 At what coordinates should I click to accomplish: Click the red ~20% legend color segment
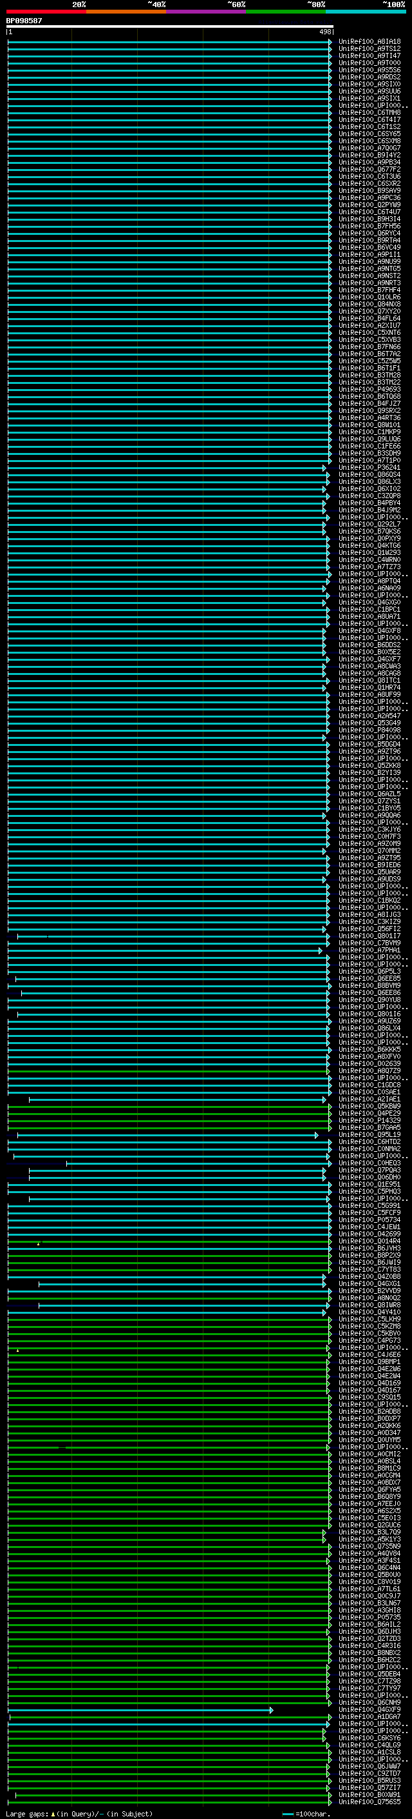click(46, 12)
